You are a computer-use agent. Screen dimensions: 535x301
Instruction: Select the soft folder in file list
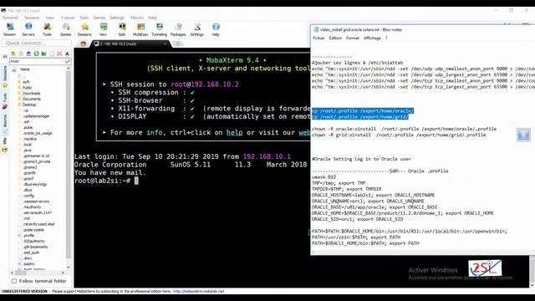point(26,82)
